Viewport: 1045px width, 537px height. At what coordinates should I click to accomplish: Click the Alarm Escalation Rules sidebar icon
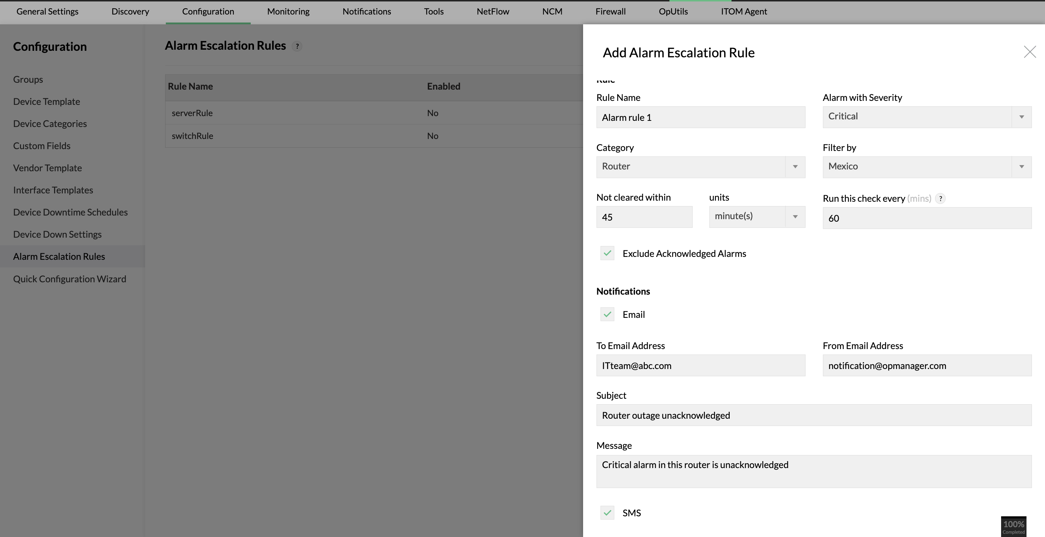pyautogui.click(x=59, y=256)
